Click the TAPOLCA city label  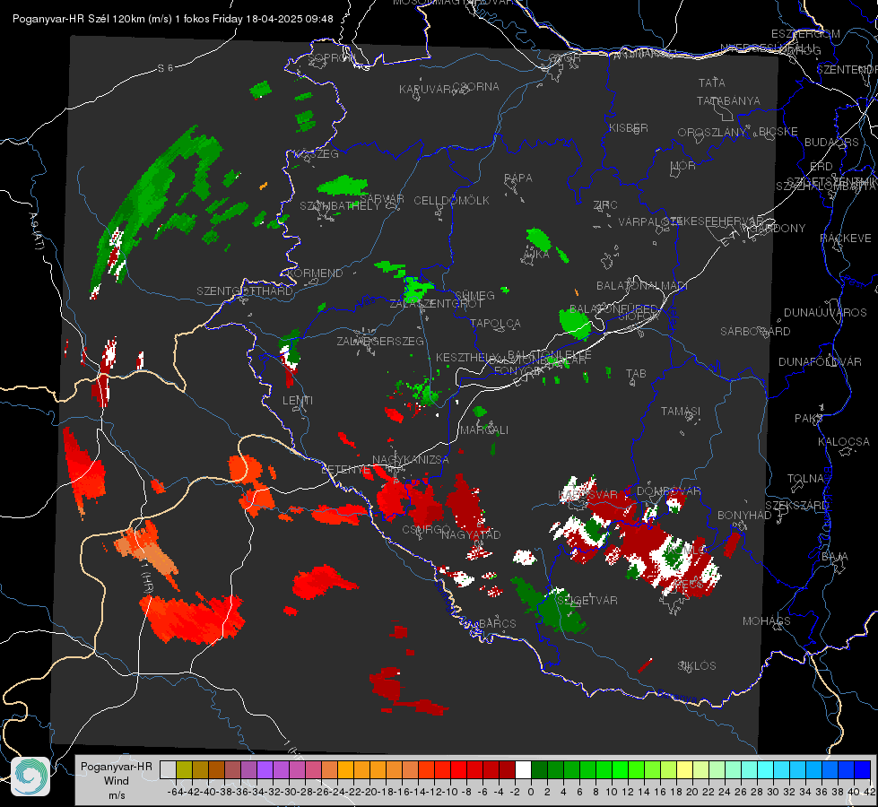point(496,324)
